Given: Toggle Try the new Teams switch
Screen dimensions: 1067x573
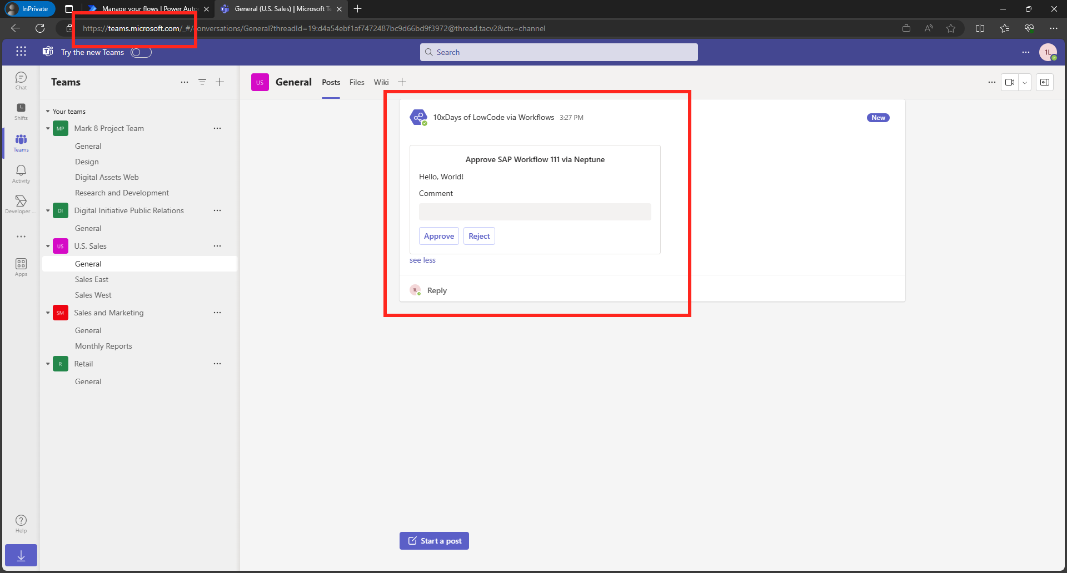Looking at the screenshot, I should tap(141, 52).
